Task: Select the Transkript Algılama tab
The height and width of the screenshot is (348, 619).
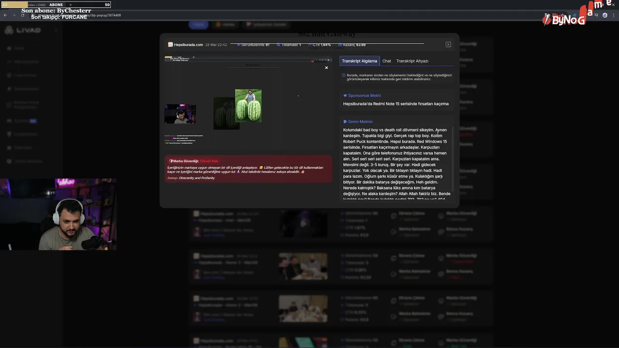Action: tap(359, 61)
